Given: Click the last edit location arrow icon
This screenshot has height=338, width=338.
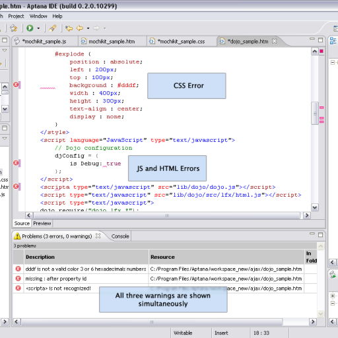Looking at the screenshot, I should pyautogui.click(x=69, y=28).
